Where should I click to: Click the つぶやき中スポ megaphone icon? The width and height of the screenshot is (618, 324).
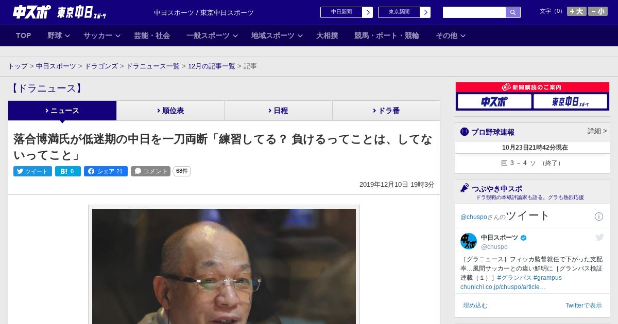[x=465, y=188]
